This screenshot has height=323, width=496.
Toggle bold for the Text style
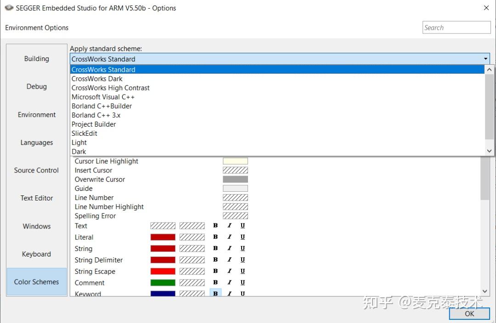[x=215, y=225]
